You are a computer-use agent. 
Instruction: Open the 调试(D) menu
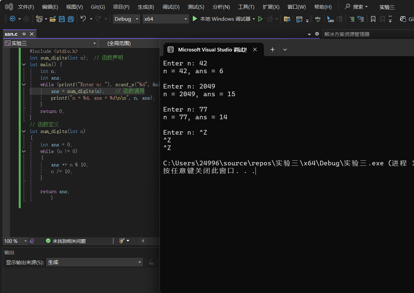(x=171, y=7)
